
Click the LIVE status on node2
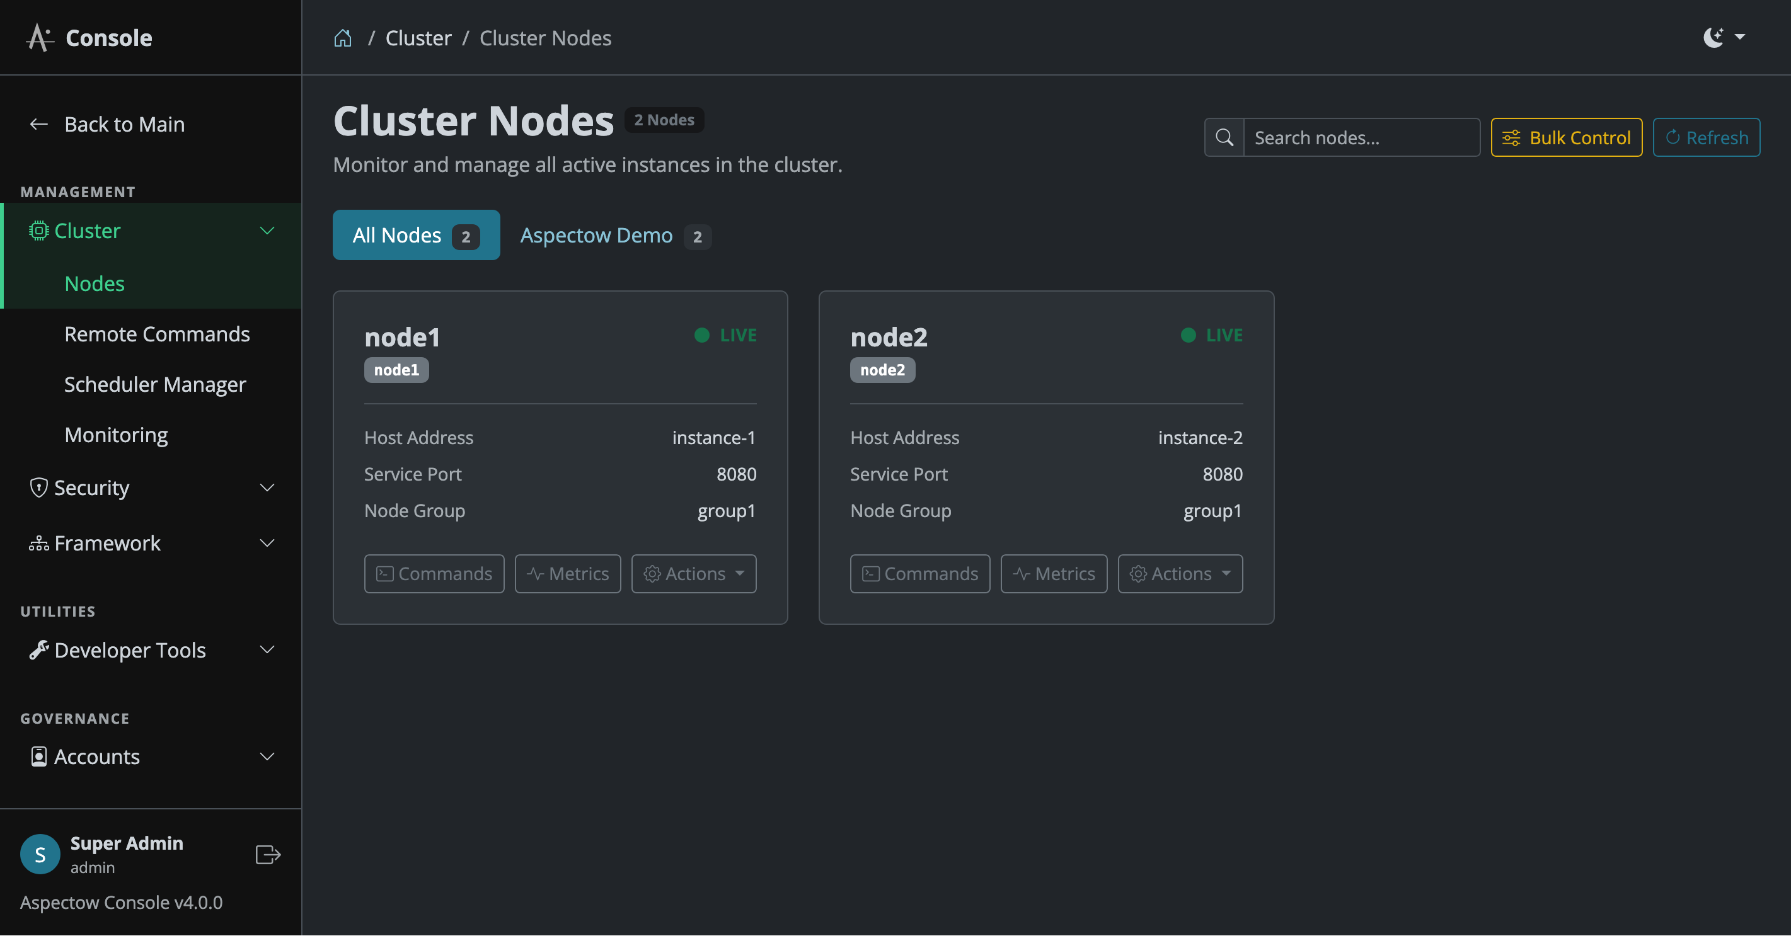click(x=1211, y=336)
